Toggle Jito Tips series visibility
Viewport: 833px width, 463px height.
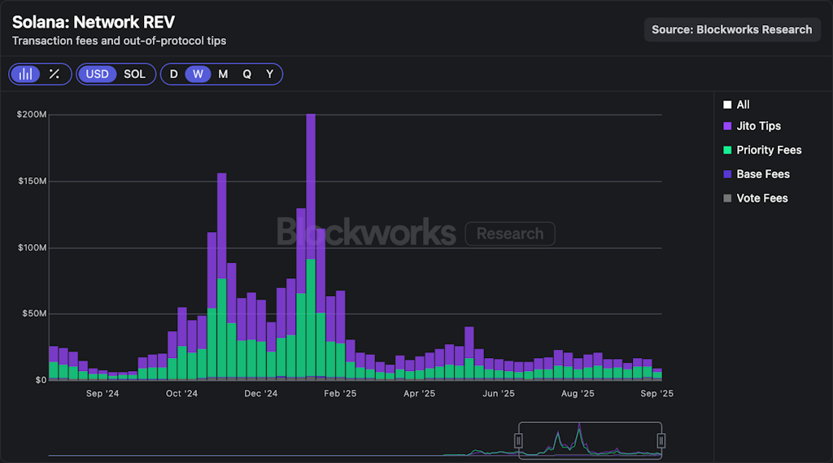[x=727, y=126]
